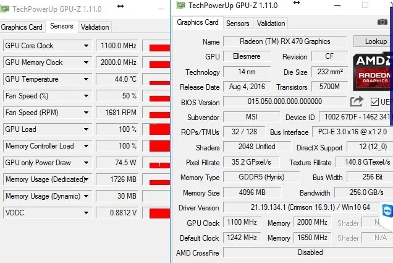Click the BIOS export share icon
393x263 pixels.
coord(357,101)
